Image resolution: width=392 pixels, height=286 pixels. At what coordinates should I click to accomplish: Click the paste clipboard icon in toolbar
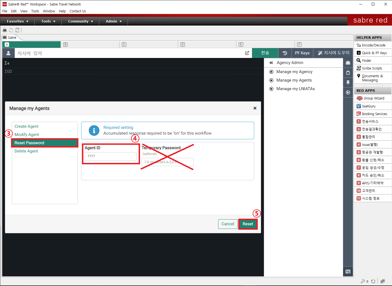[17, 30]
